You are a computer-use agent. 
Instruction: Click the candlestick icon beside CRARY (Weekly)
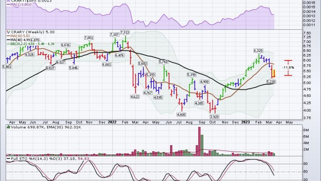[x=8, y=32]
